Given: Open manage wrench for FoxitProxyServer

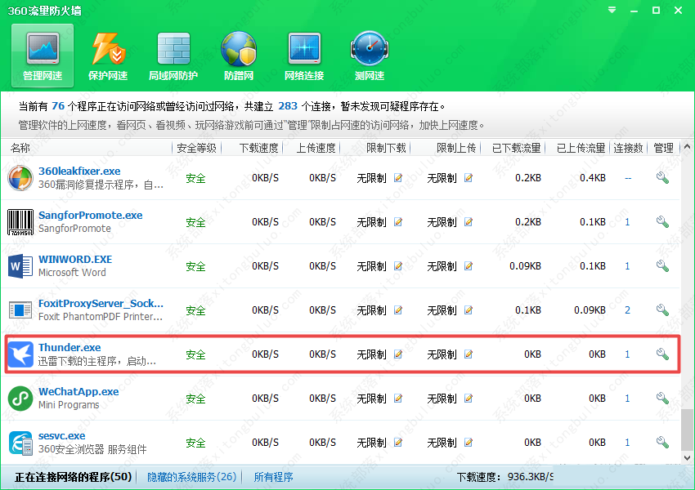Looking at the screenshot, I should (x=662, y=310).
